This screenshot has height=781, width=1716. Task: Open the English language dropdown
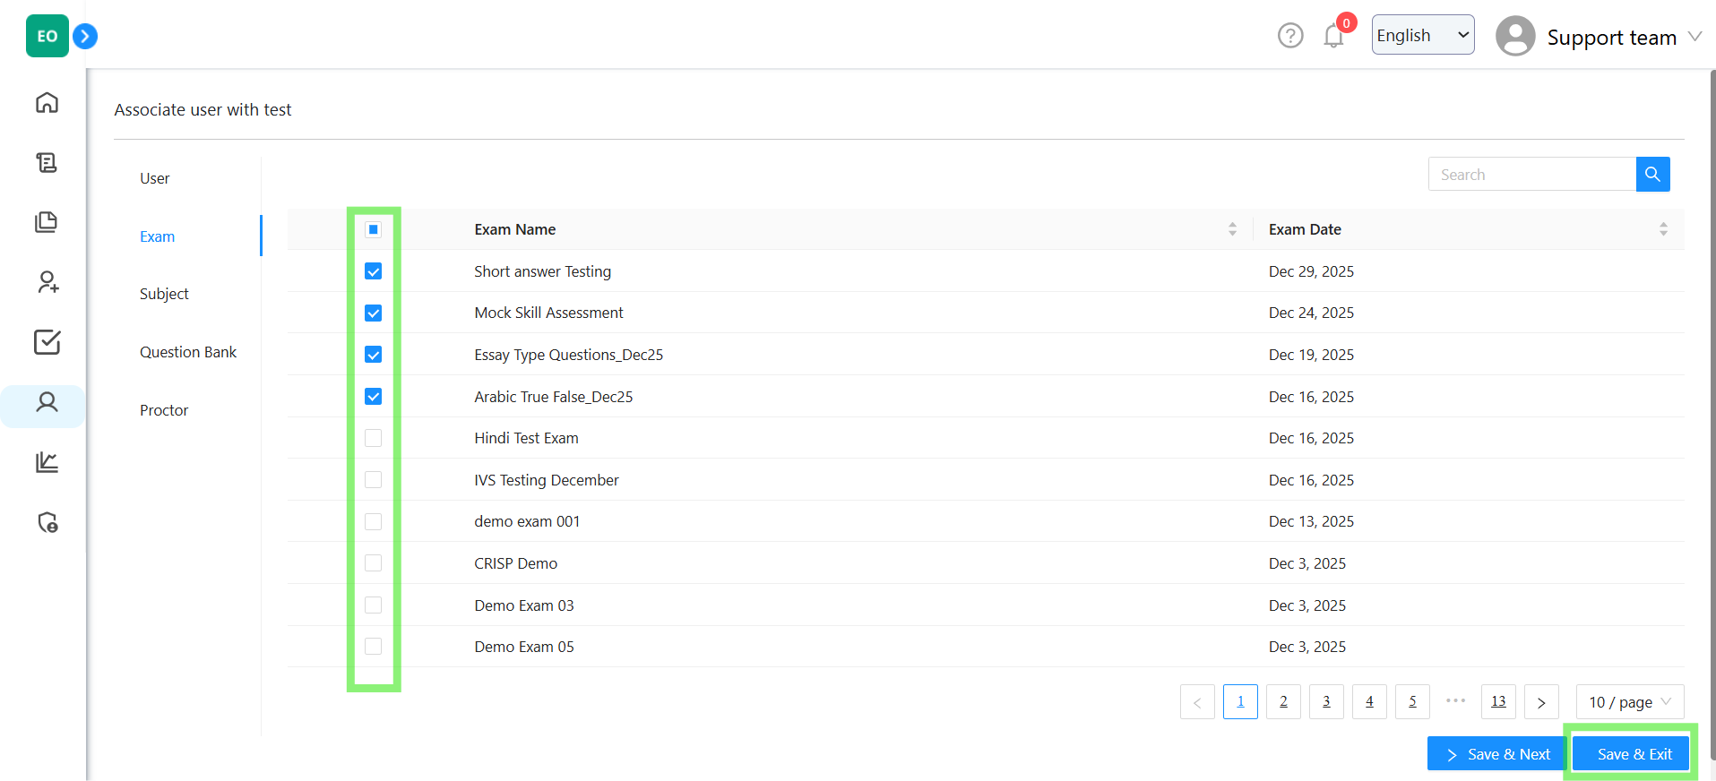tap(1422, 35)
